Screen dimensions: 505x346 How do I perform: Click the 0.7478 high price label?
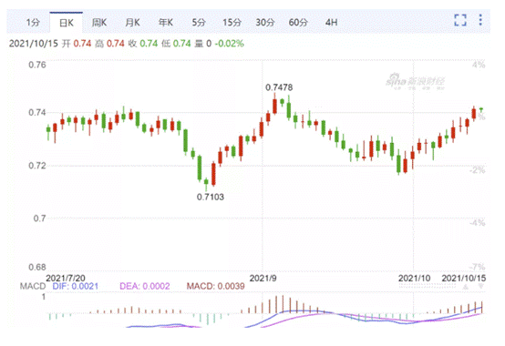279,87
